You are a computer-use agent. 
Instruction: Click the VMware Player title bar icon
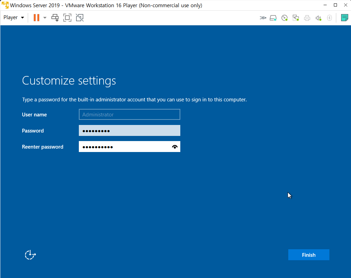coord(5,5)
